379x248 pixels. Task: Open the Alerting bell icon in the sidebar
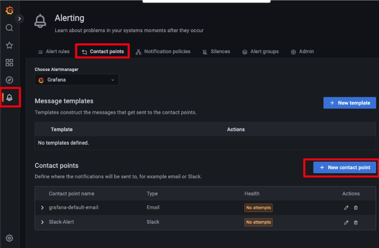click(x=10, y=97)
